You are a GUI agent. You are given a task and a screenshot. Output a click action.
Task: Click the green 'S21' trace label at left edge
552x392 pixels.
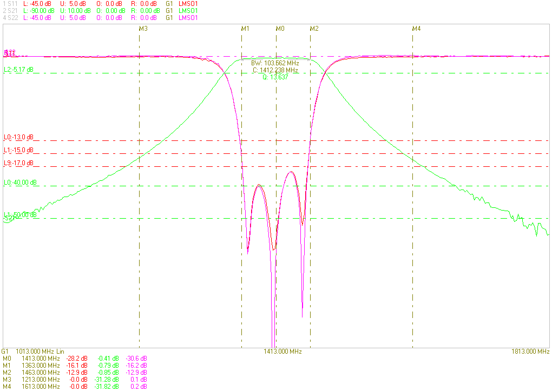tap(10, 218)
